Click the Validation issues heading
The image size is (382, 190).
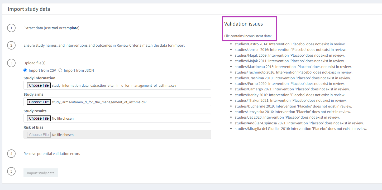point(243,24)
